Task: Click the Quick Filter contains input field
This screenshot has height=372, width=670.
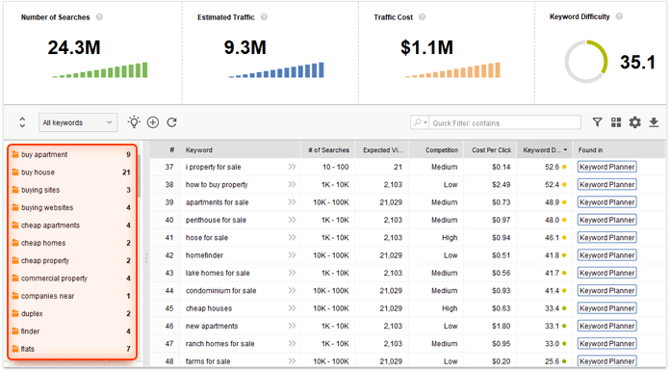Action: click(505, 123)
